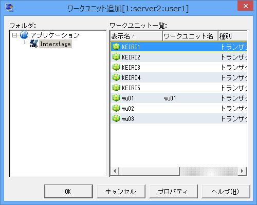Click the work unit icon beside KEIRI4
Image resolution: width=257 pixels, height=205 pixels.
click(x=116, y=77)
